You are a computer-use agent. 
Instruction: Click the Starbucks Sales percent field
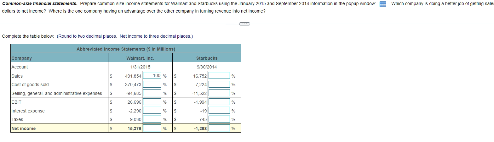219,75
